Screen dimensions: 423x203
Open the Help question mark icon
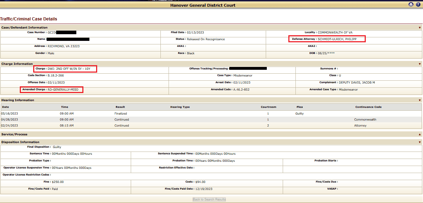coord(418,5)
